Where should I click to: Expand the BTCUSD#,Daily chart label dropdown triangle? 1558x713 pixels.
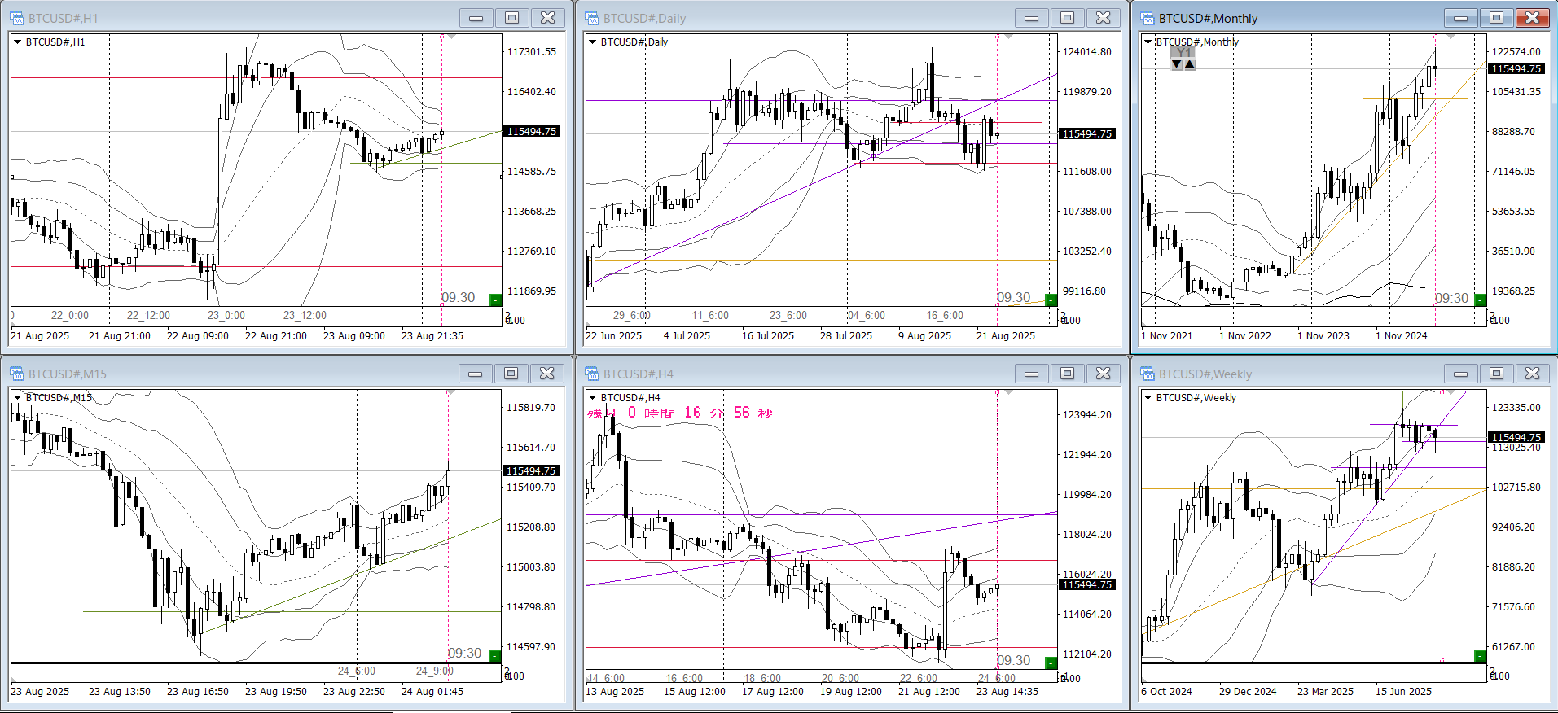(592, 42)
